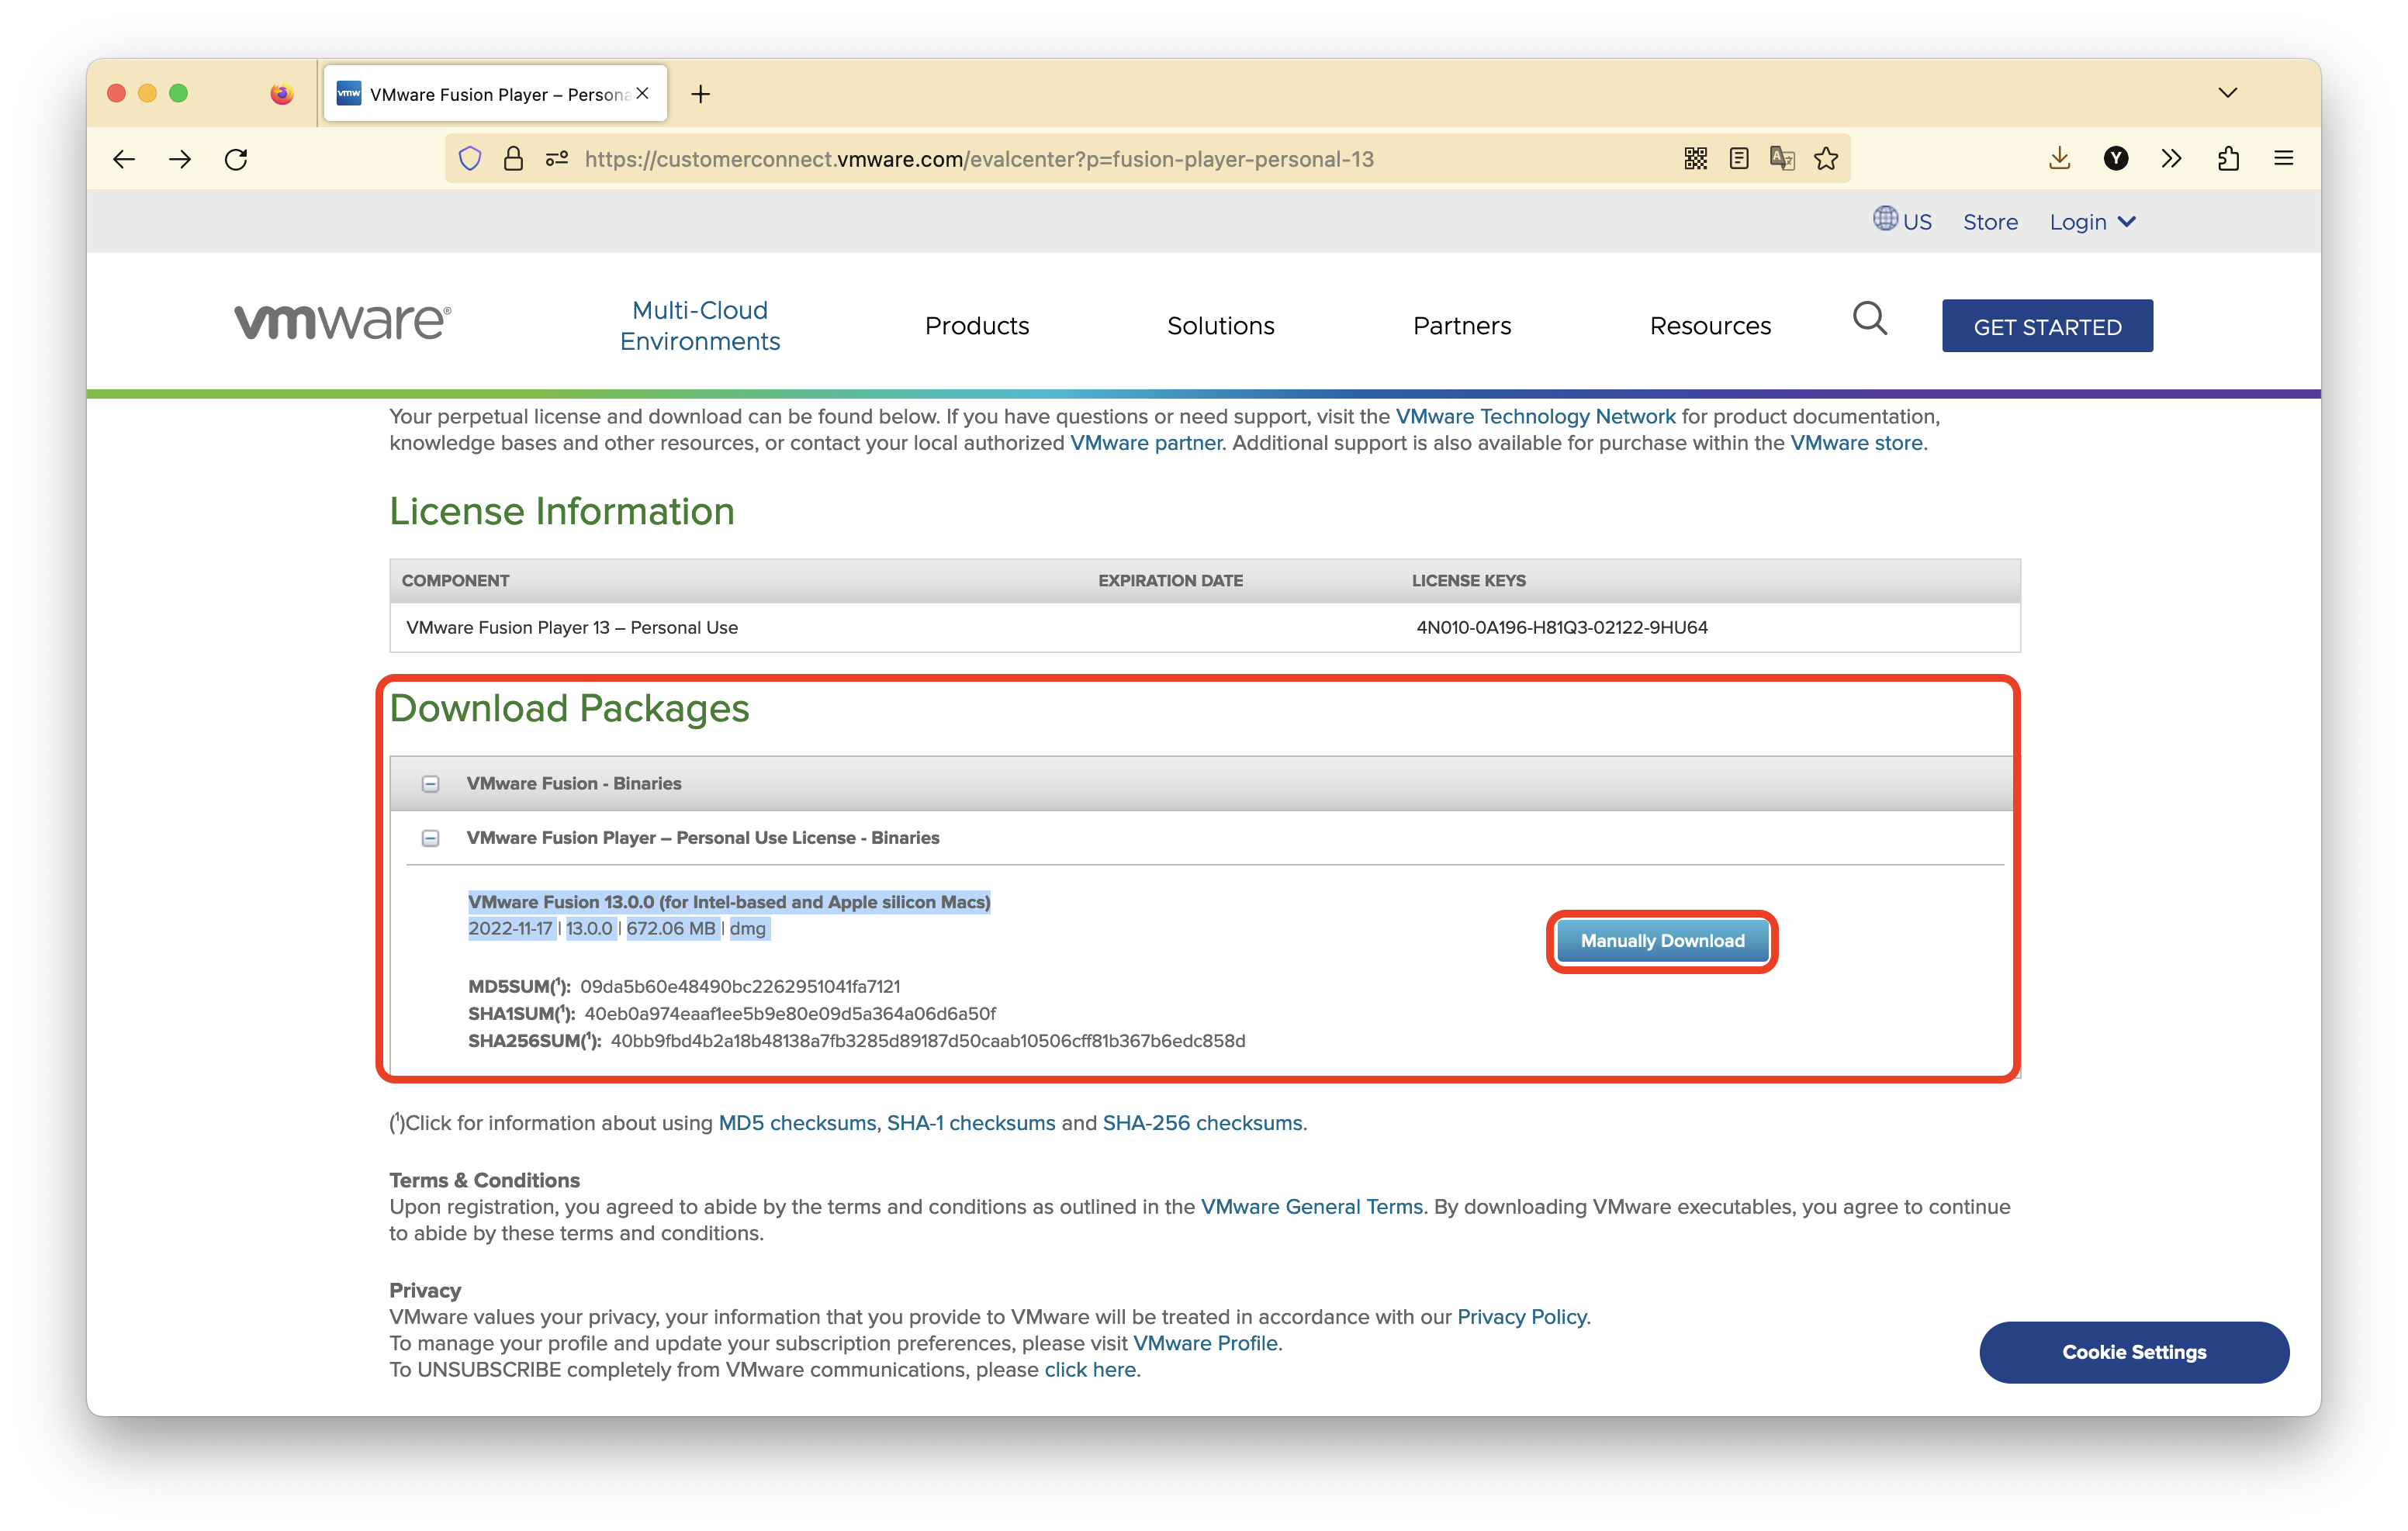Bookmark this page with star icon
This screenshot has height=1531, width=2408.
pyautogui.click(x=1826, y=159)
